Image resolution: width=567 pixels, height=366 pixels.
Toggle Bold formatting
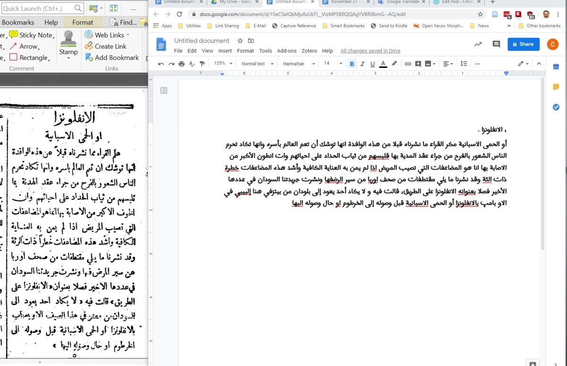(x=352, y=63)
